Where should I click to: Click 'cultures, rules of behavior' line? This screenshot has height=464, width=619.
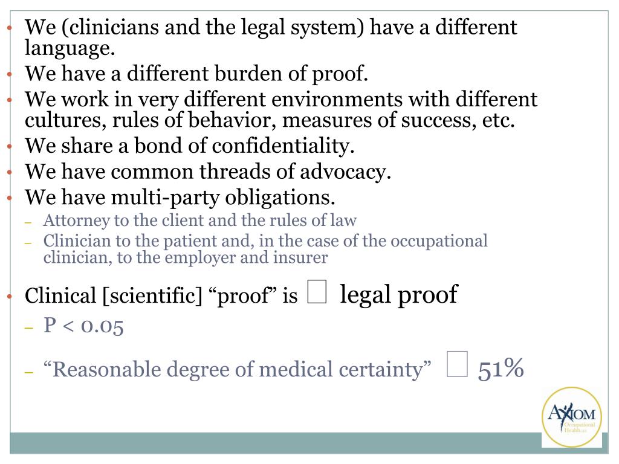pyautogui.click(x=270, y=120)
